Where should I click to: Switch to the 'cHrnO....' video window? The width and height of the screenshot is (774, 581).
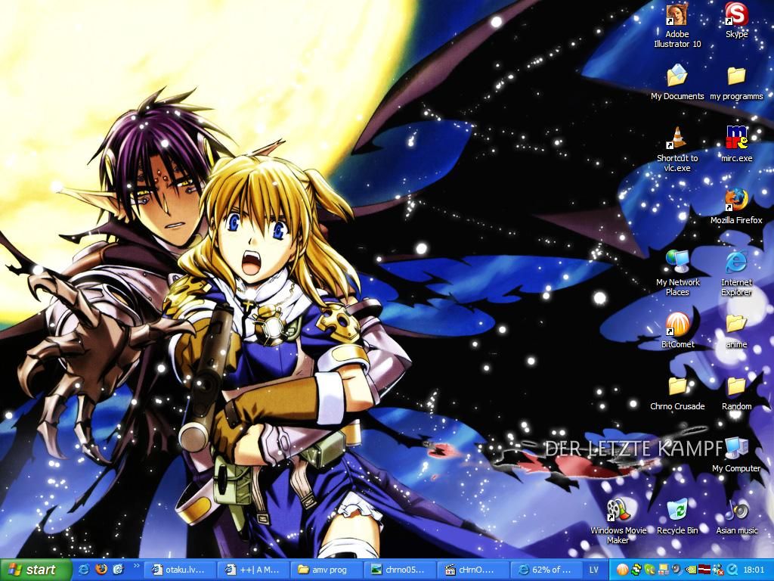click(475, 570)
